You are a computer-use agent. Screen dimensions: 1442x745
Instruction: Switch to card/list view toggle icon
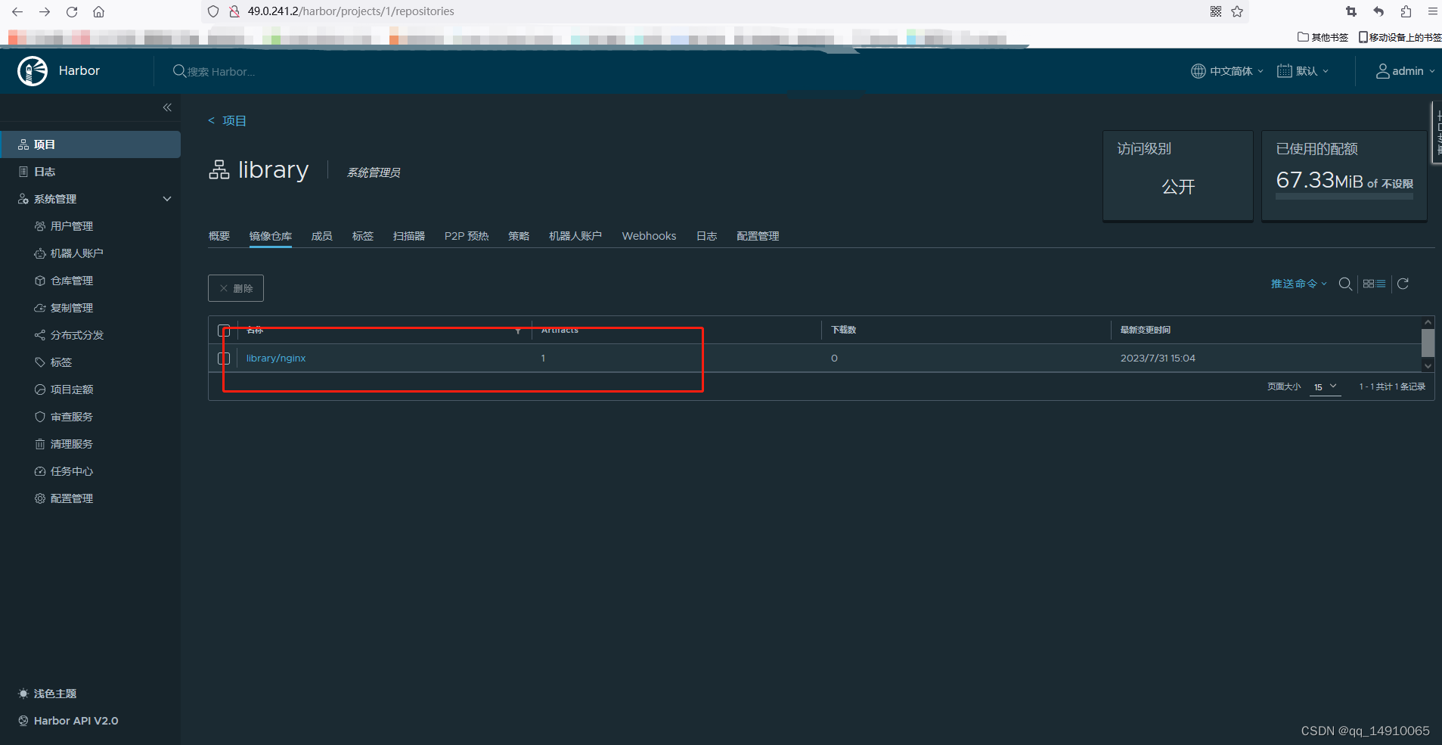1374,284
